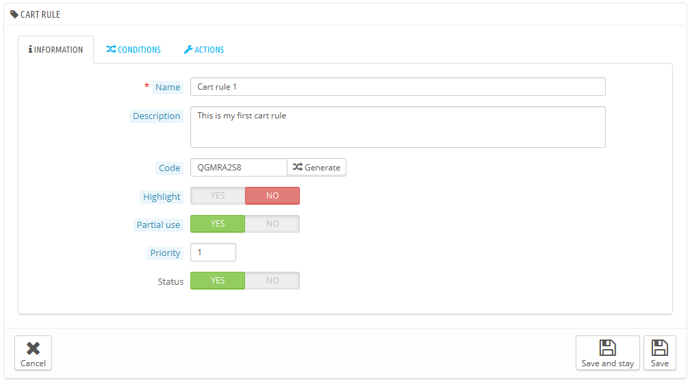Disable Status by selecting NO

click(272, 281)
